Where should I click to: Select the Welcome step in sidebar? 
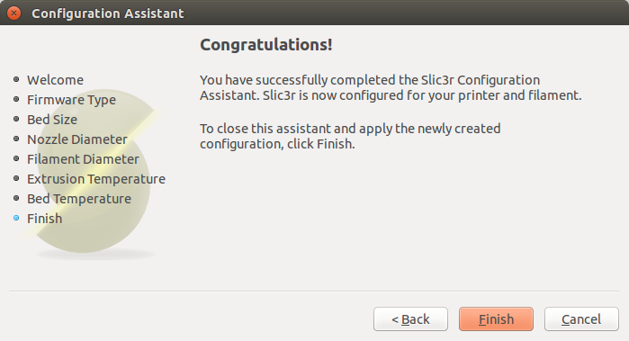(x=56, y=80)
